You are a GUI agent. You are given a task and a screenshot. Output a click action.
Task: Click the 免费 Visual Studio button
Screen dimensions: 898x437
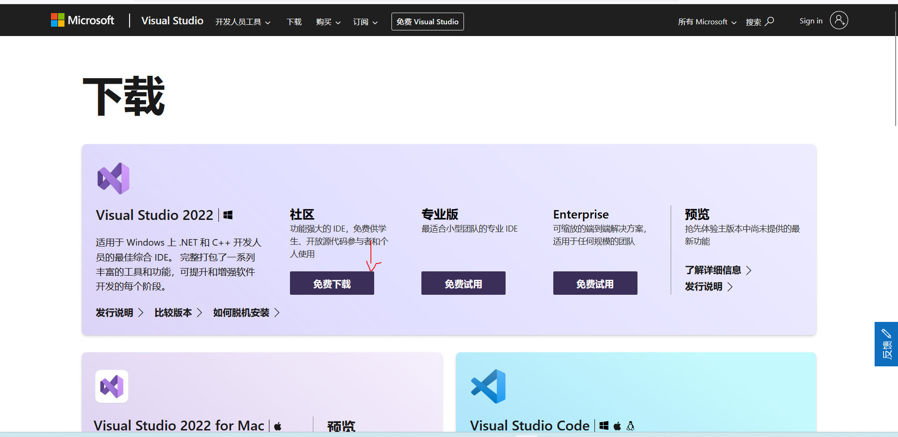tap(427, 22)
